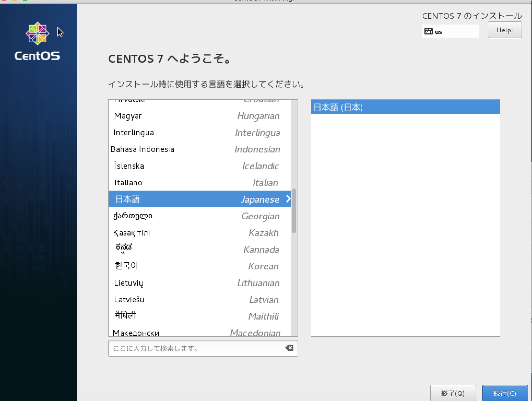Screen dimensions: 532x401
Task: Click the Quit button labeled 終了(Q)
Action: [x=453, y=393]
